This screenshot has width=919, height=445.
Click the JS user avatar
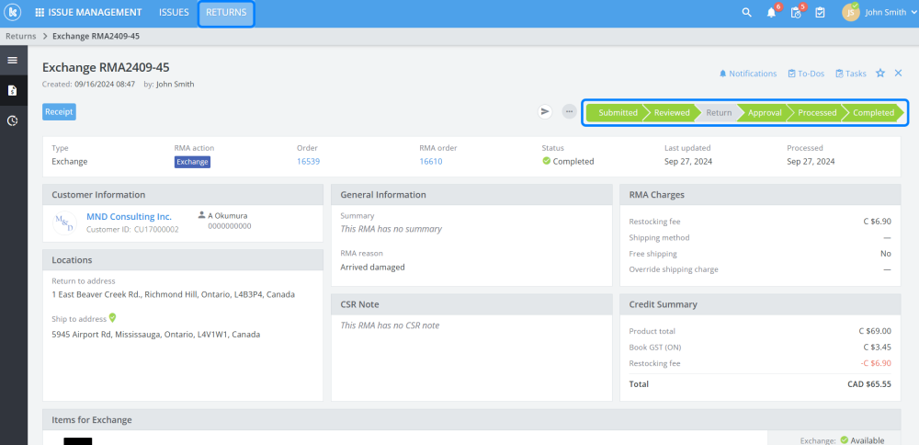(850, 12)
